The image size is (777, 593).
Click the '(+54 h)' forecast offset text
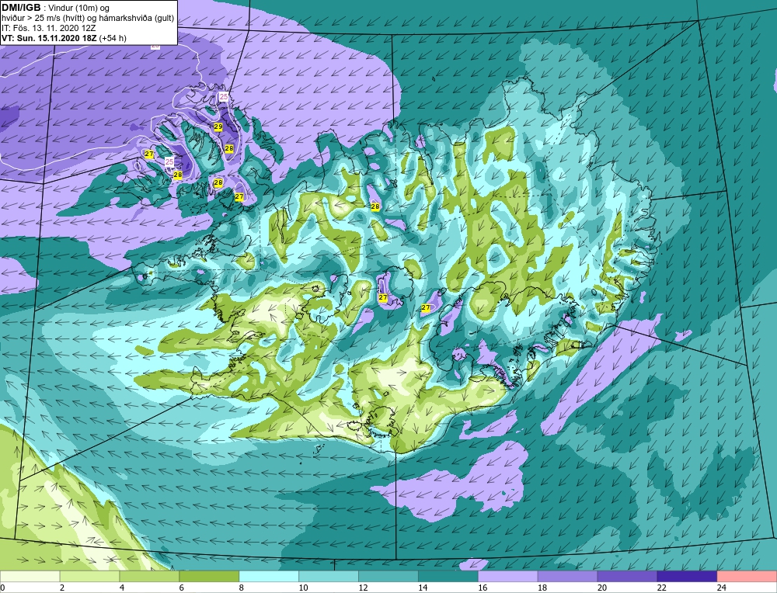[x=113, y=38]
